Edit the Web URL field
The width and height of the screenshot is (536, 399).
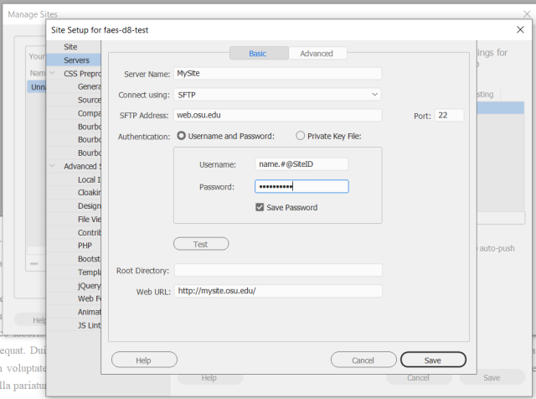(x=278, y=291)
